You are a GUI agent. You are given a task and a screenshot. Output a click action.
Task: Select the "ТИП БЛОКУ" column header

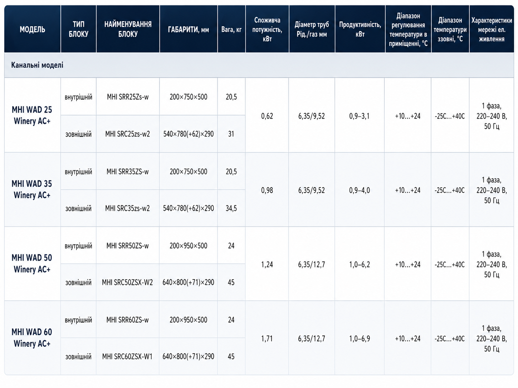79,29
